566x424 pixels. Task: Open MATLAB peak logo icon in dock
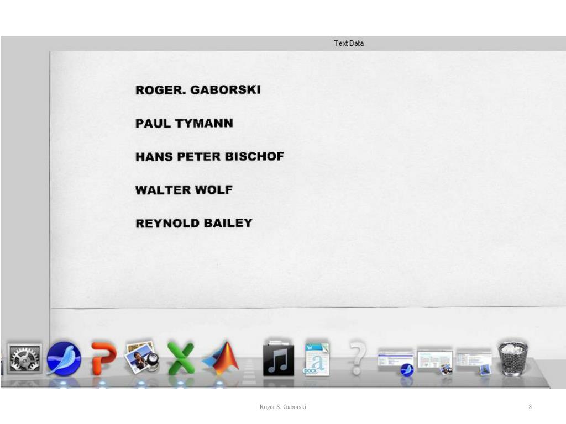tap(221, 358)
